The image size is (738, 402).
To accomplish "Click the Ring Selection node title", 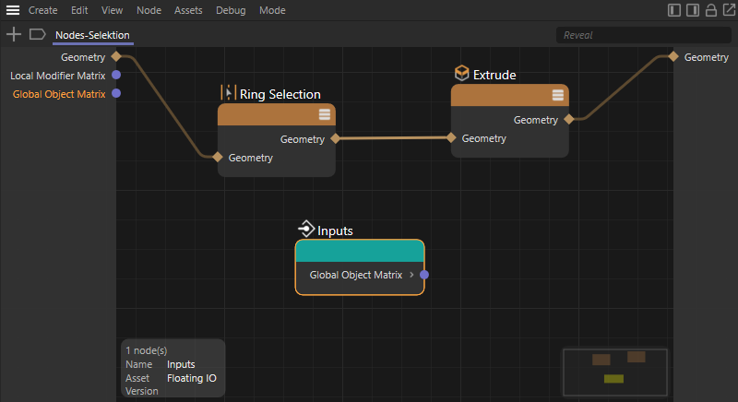I will 280,94.
